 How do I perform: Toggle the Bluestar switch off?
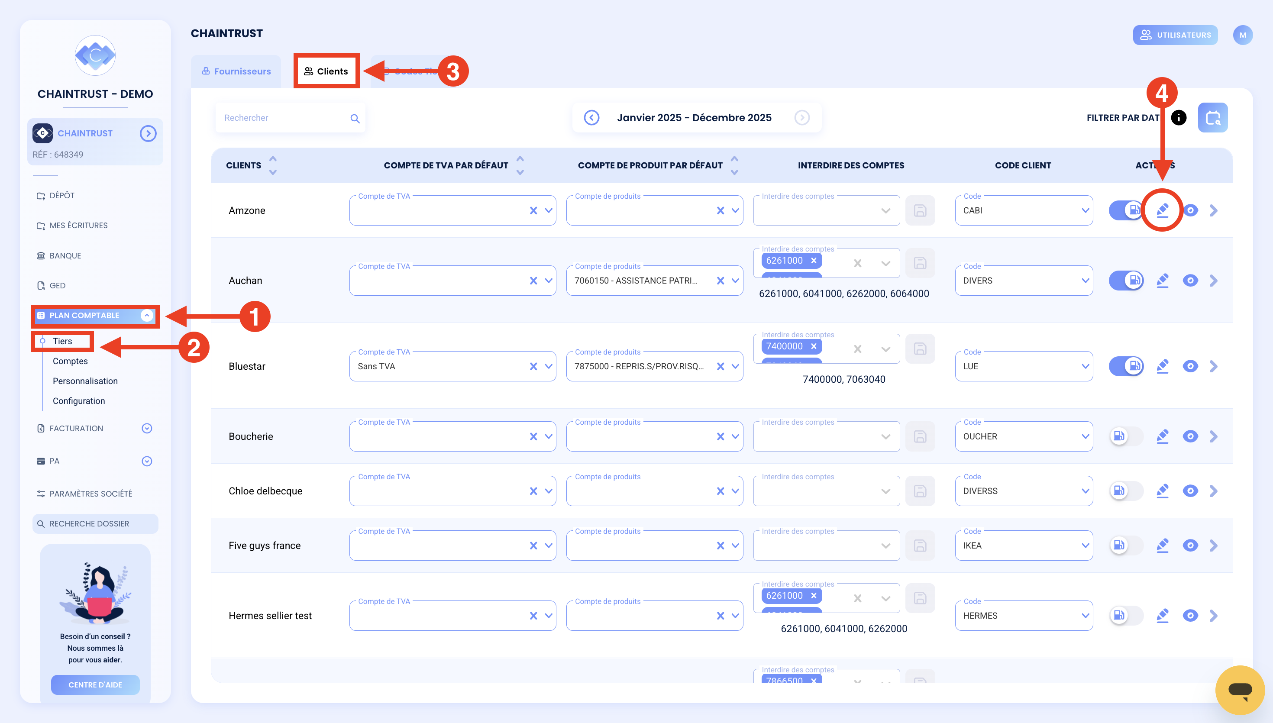[1126, 366]
